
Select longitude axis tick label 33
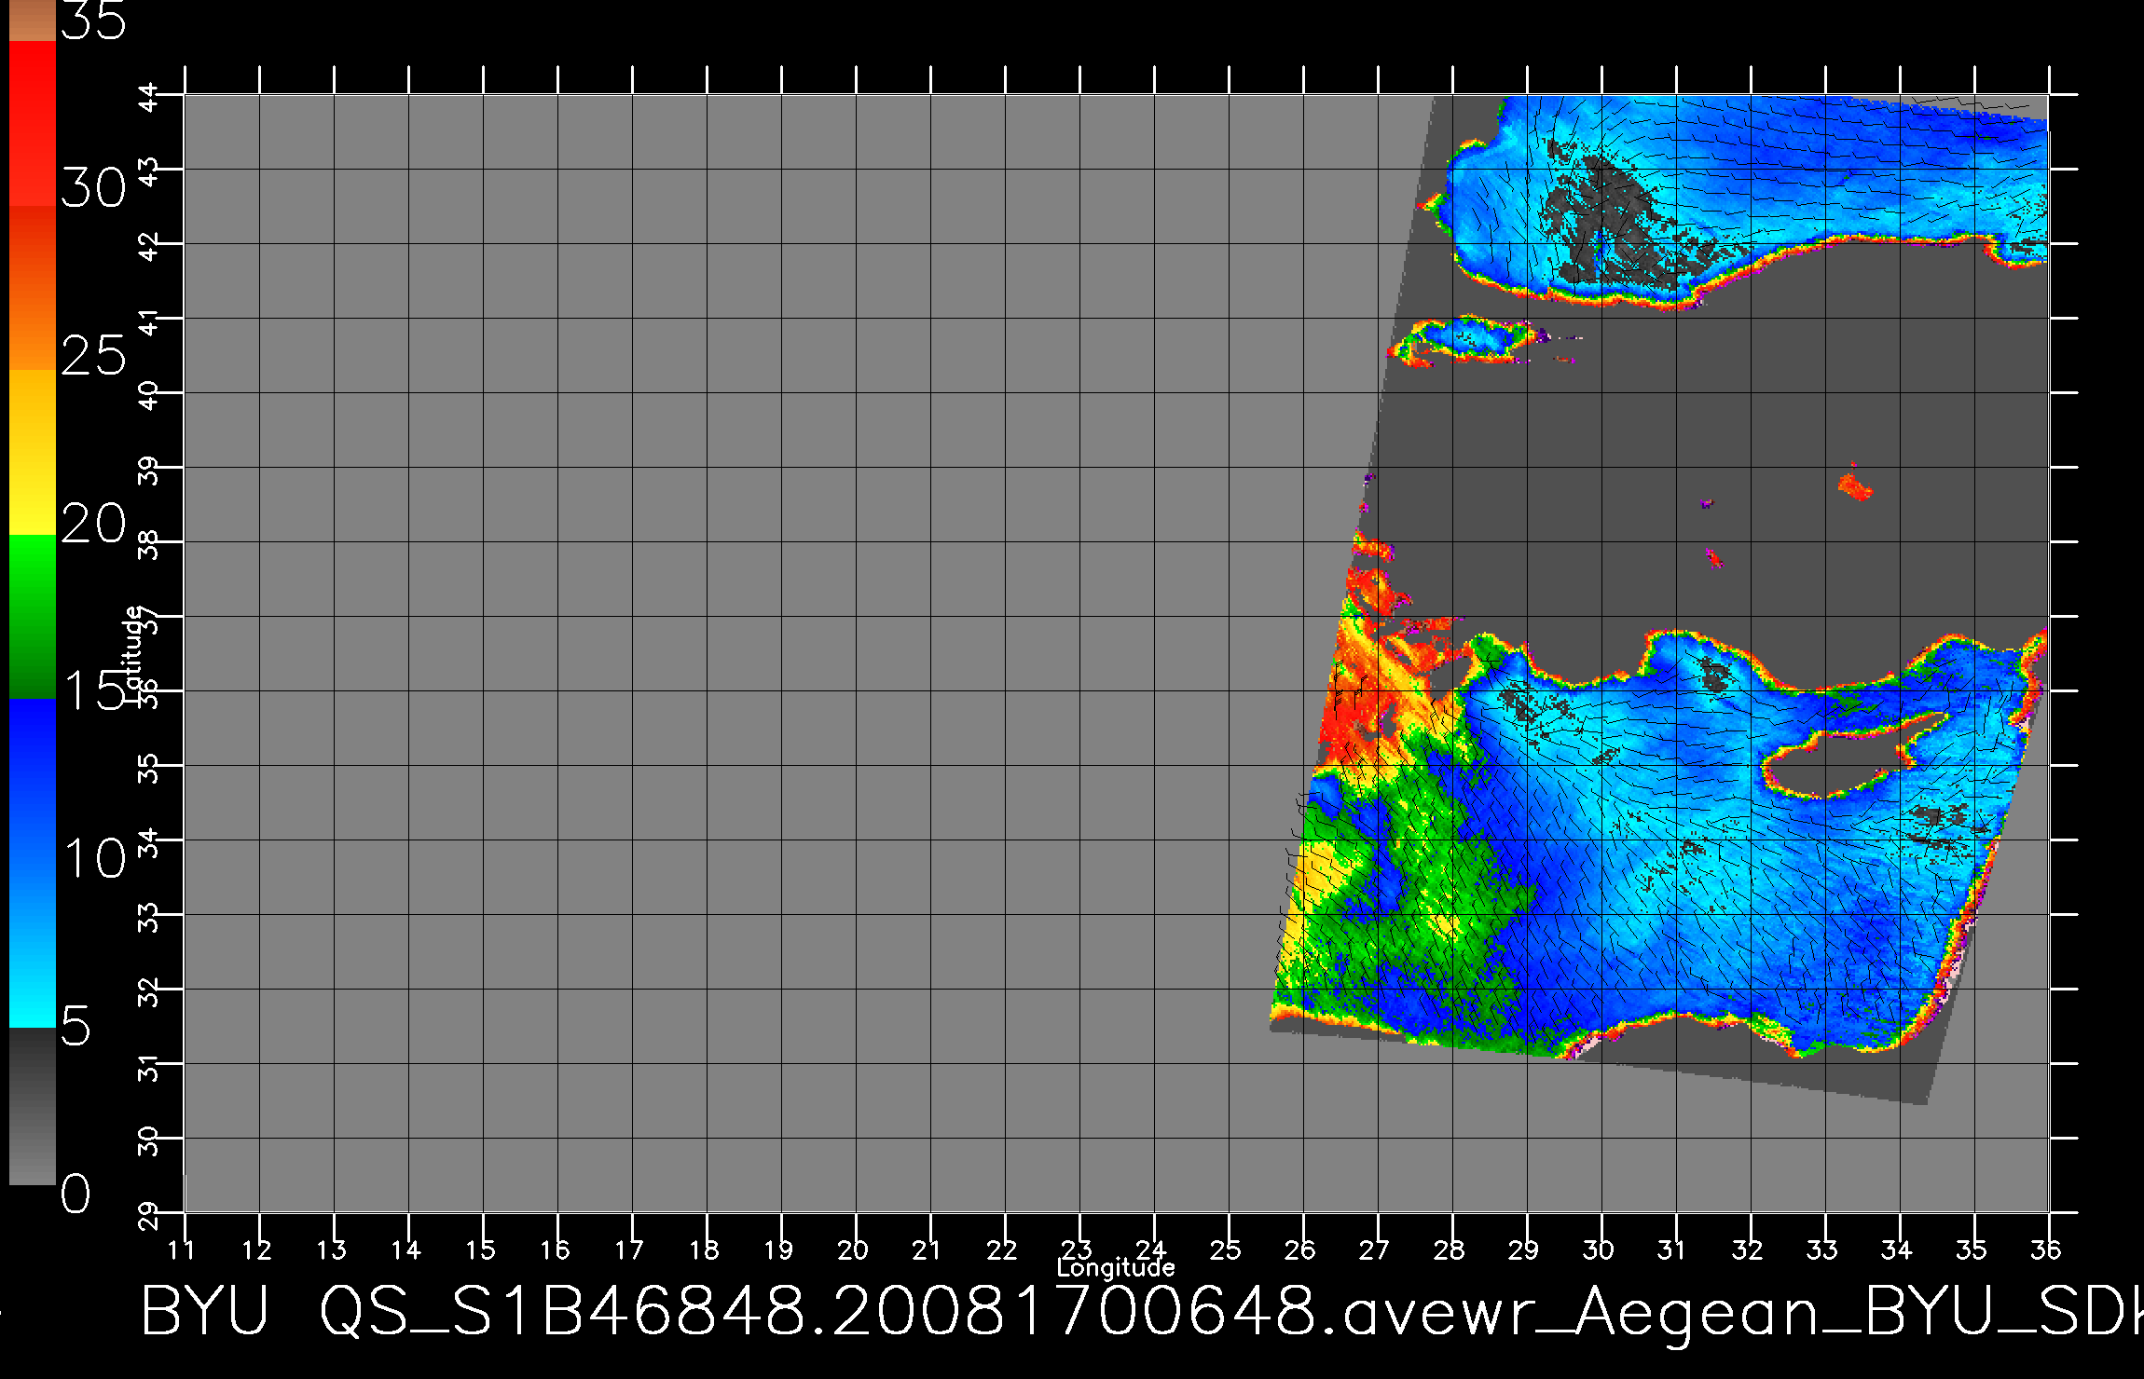coord(1823,1249)
